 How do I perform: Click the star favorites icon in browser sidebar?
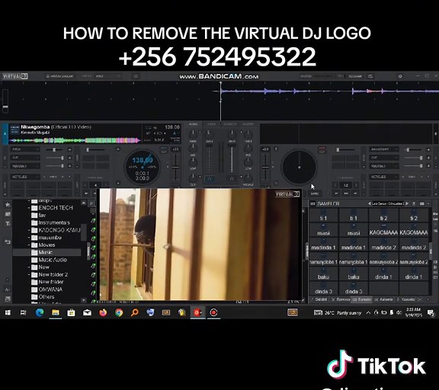(8, 204)
